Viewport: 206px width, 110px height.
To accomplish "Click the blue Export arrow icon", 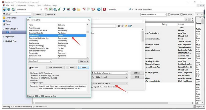I will pyautogui.click(x=64, y=10).
